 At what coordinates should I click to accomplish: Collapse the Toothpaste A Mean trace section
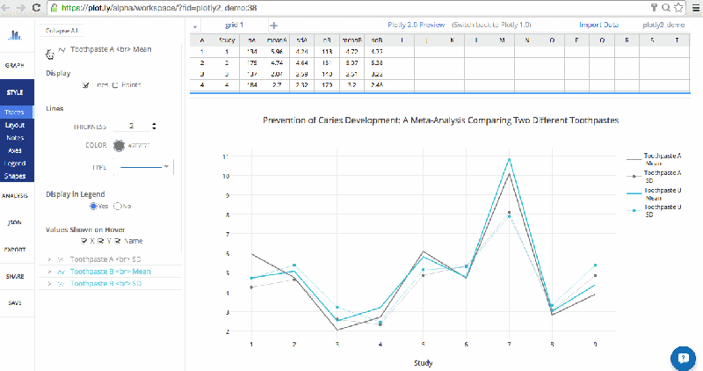coord(49,54)
